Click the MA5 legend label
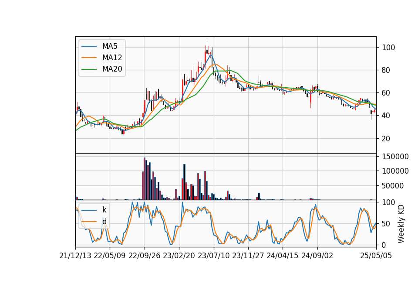418x301 pixels. click(110, 46)
